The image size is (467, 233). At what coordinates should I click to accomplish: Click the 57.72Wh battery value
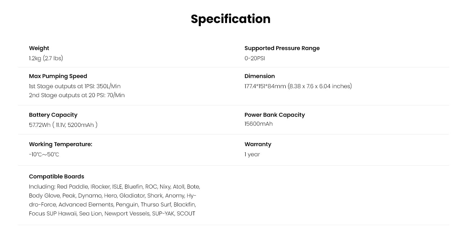63,125
